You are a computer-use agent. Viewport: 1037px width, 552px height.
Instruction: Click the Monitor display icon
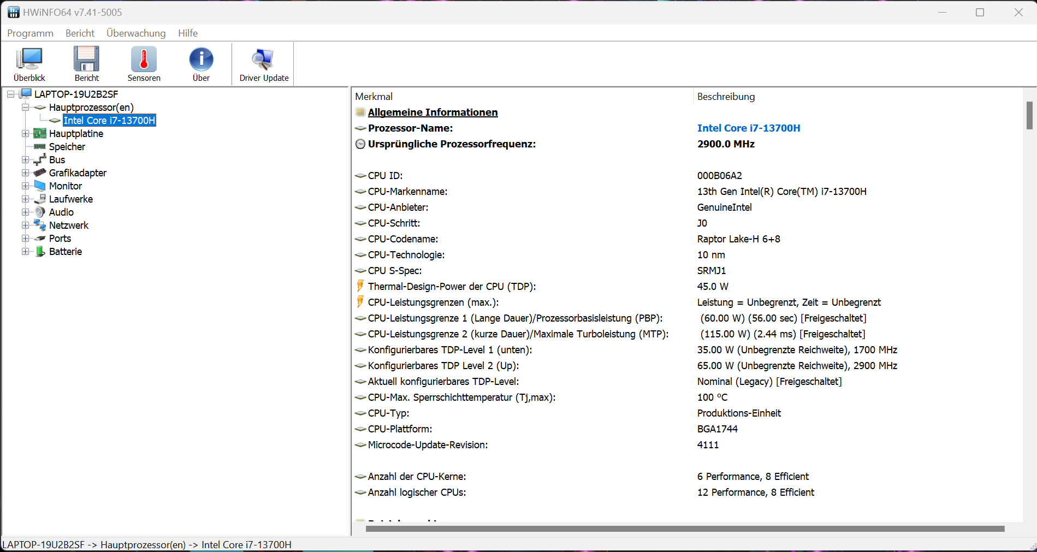[40, 186]
